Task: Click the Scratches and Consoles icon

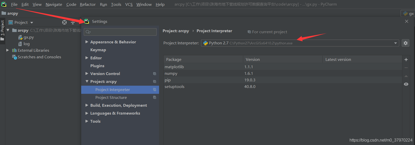Action: [x=14, y=57]
